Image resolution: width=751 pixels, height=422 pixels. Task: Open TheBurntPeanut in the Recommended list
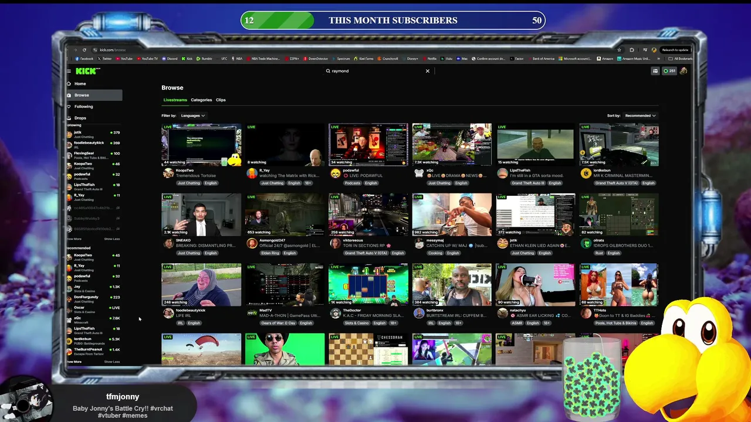coord(94,351)
